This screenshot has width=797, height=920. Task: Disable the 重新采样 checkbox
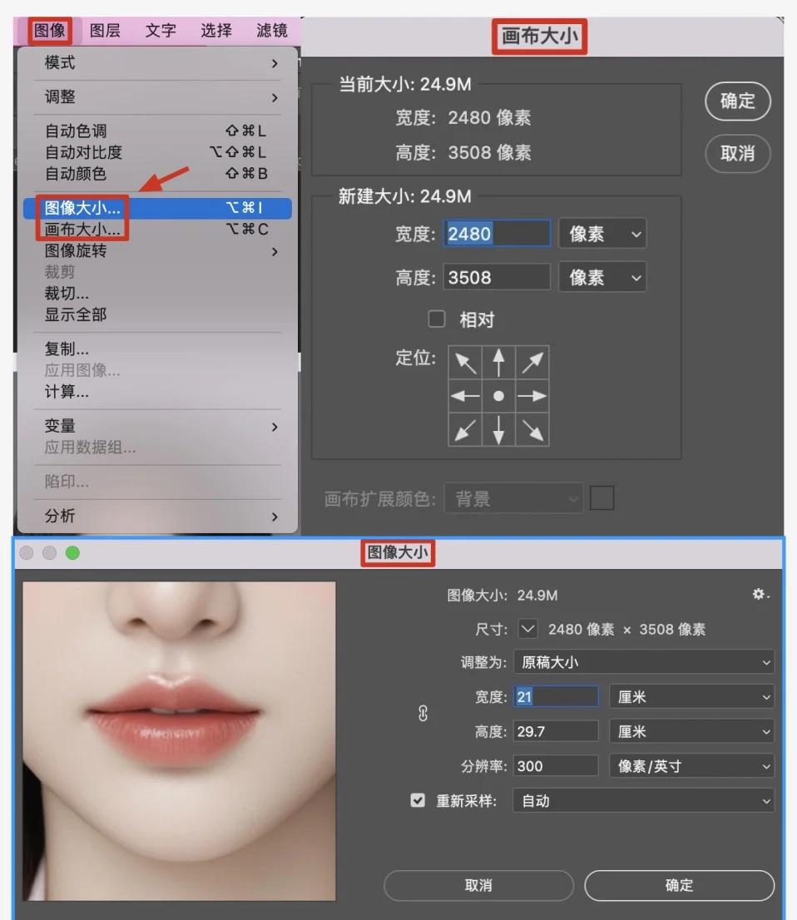tap(417, 801)
